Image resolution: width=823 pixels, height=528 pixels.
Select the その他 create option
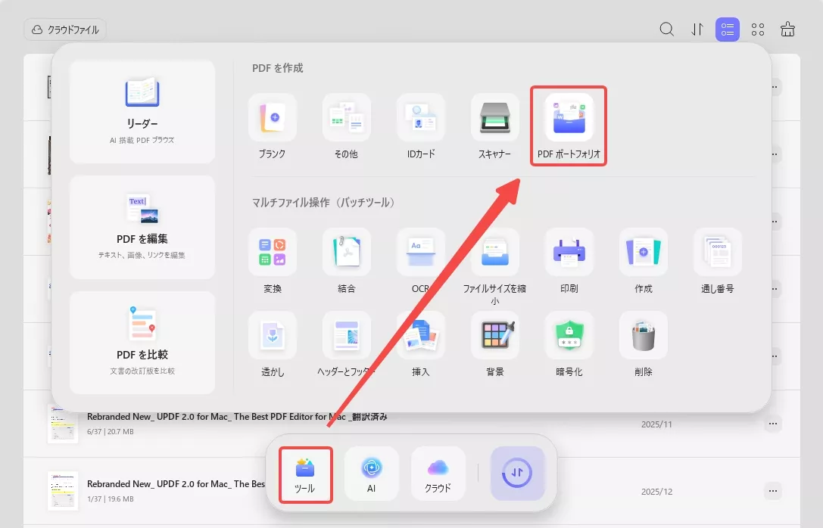pos(347,126)
